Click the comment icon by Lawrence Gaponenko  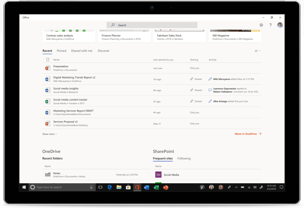(x=210, y=90)
